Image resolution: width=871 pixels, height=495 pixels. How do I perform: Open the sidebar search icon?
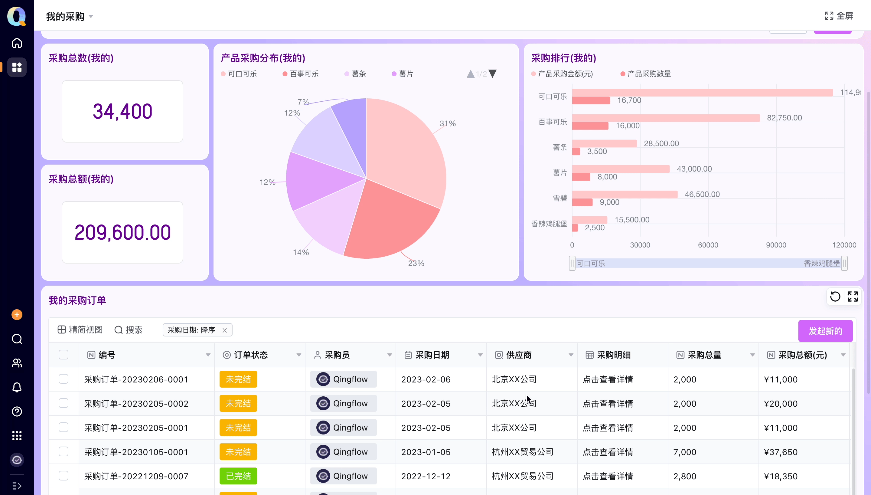pyautogui.click(x=17, y=339)
